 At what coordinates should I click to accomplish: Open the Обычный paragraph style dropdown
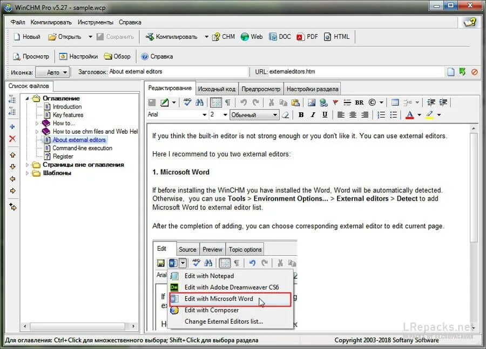[275, 115]
